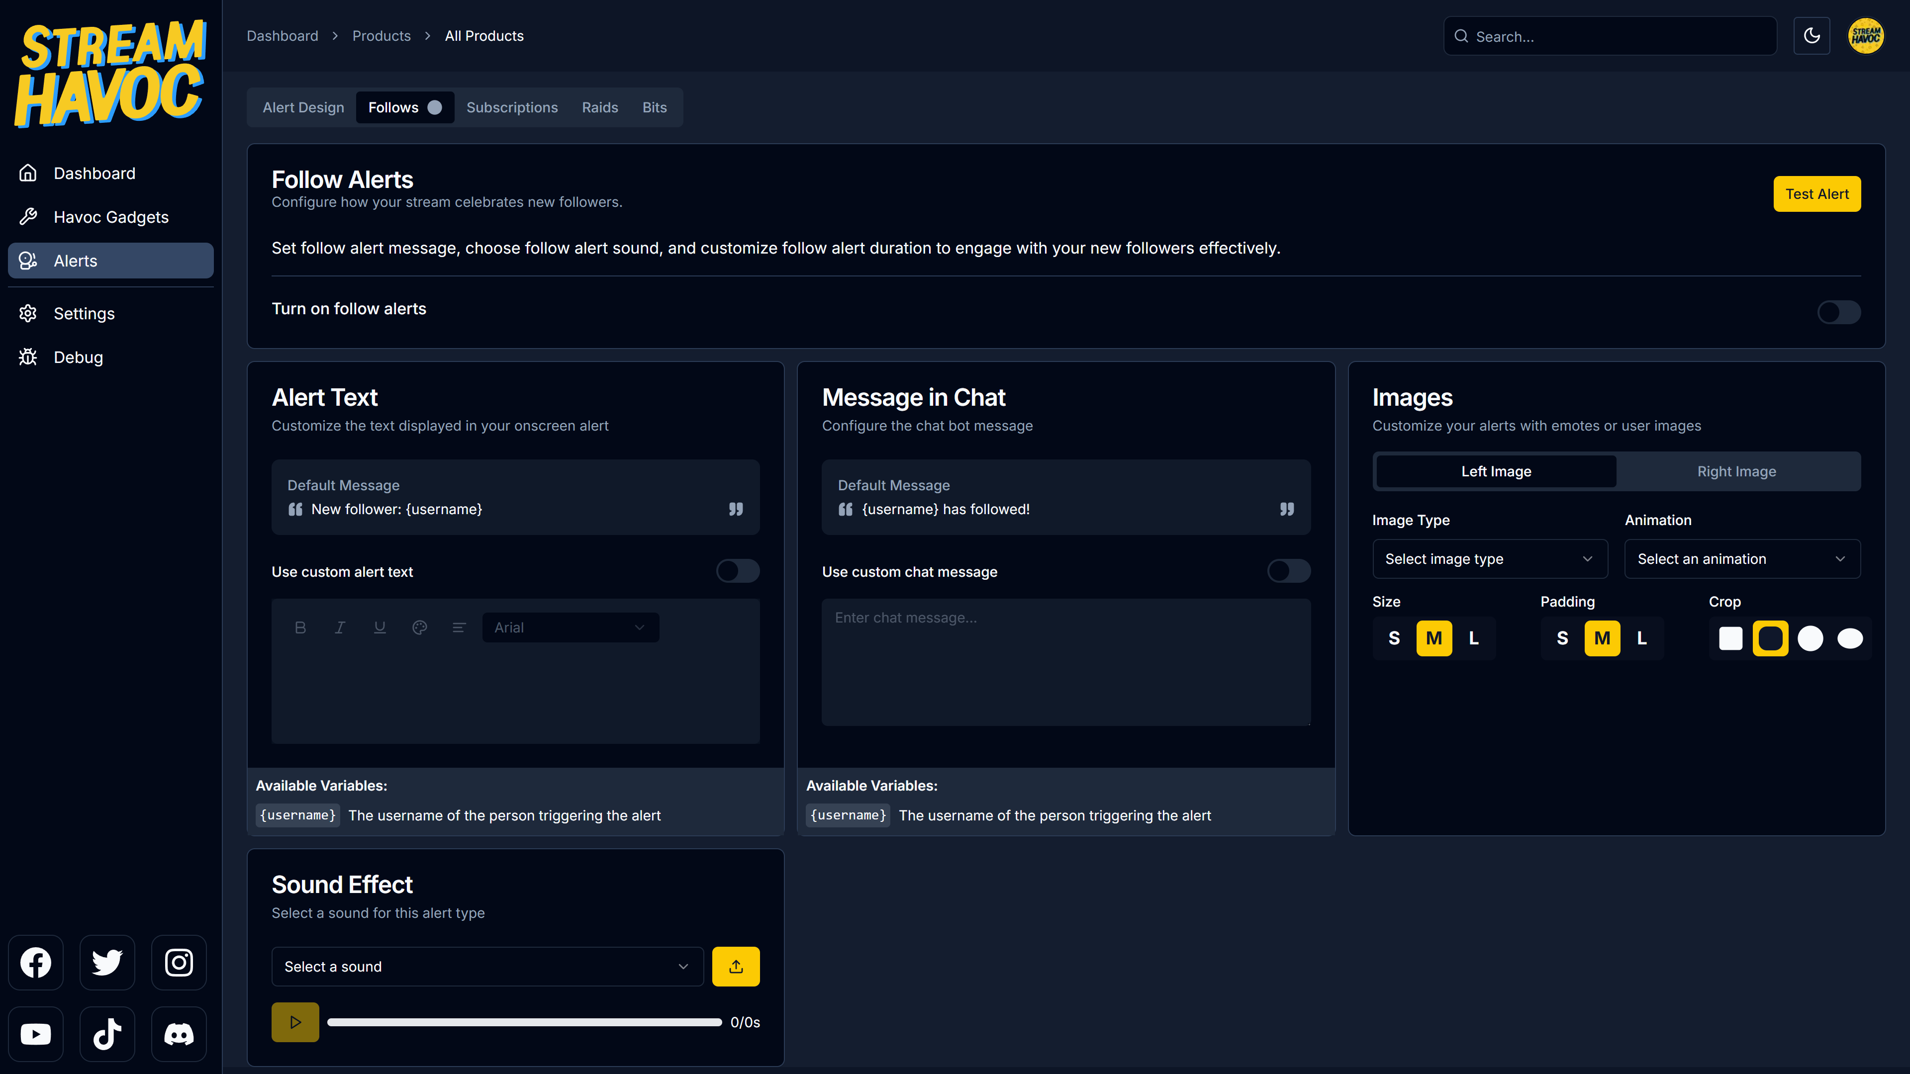The image size is (1910, 1074).
Task: Open the Debug bug icon
Action: tap(28, 358)
